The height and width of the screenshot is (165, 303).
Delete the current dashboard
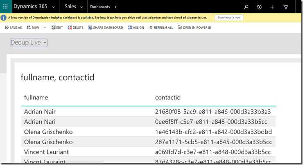pyautogui.click(x=75, y=27)
